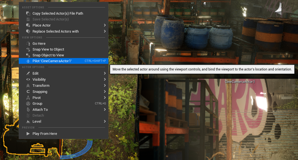
Task: Choose Pilot 'CineCameraActor1' entry
Action: (x=63, y=61)
